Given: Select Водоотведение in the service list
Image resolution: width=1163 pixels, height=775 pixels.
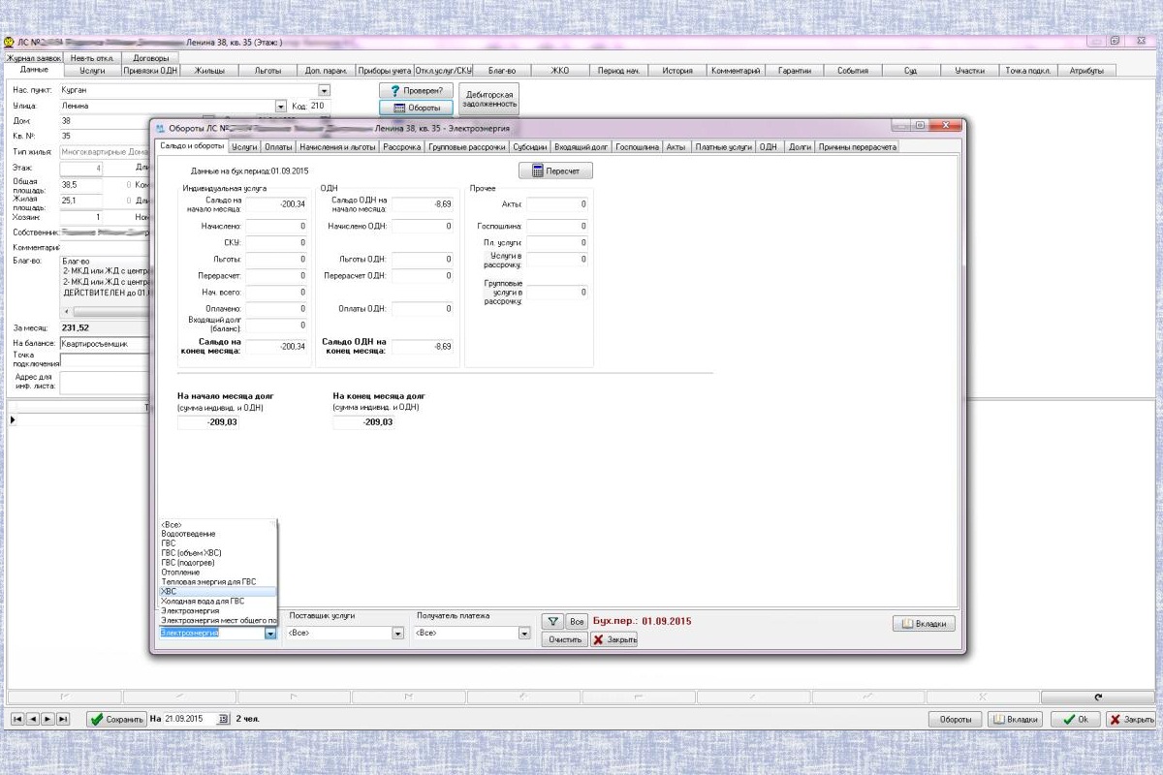Looking at the screenshot, I should click(x=218, y=534).
